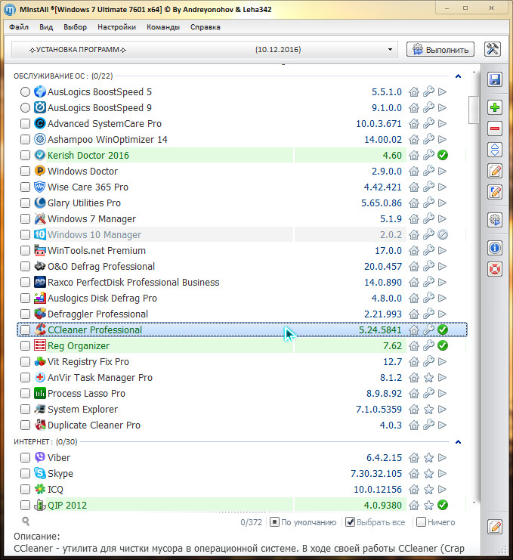Click the pencil edit icon with blue note
The width and height of the screenshot is (513, 560).
[495, 192]
